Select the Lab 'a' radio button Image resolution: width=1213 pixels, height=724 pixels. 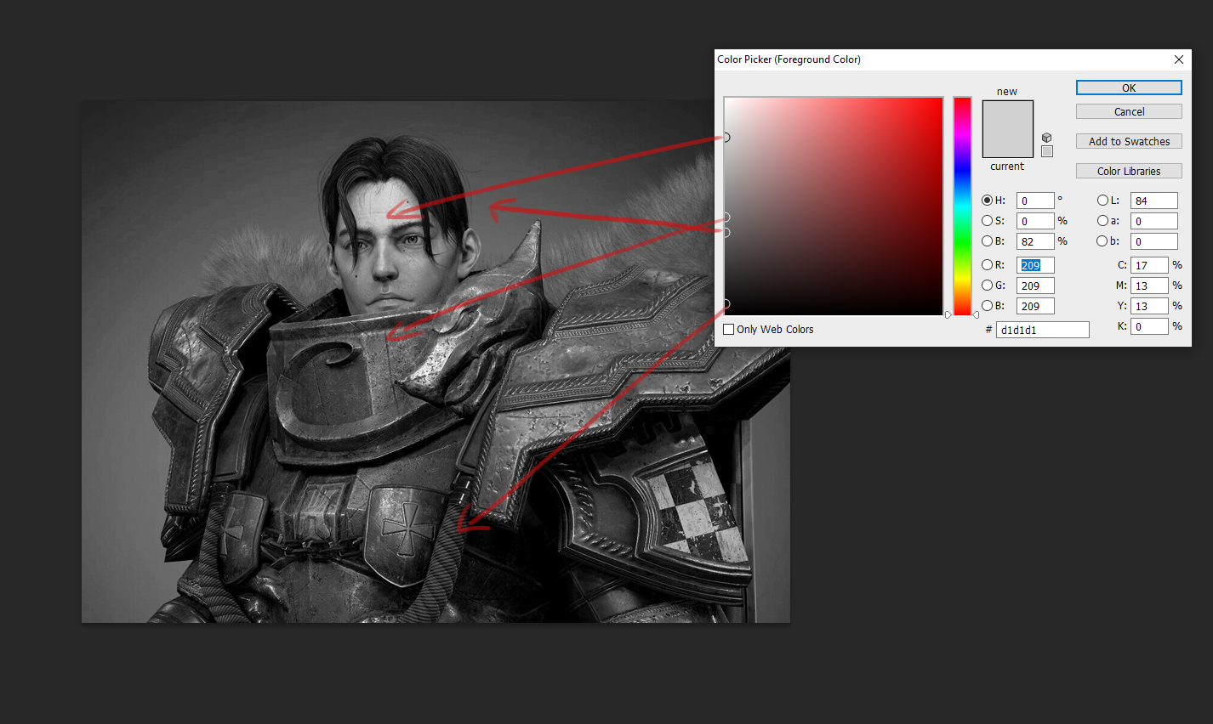1102,221
